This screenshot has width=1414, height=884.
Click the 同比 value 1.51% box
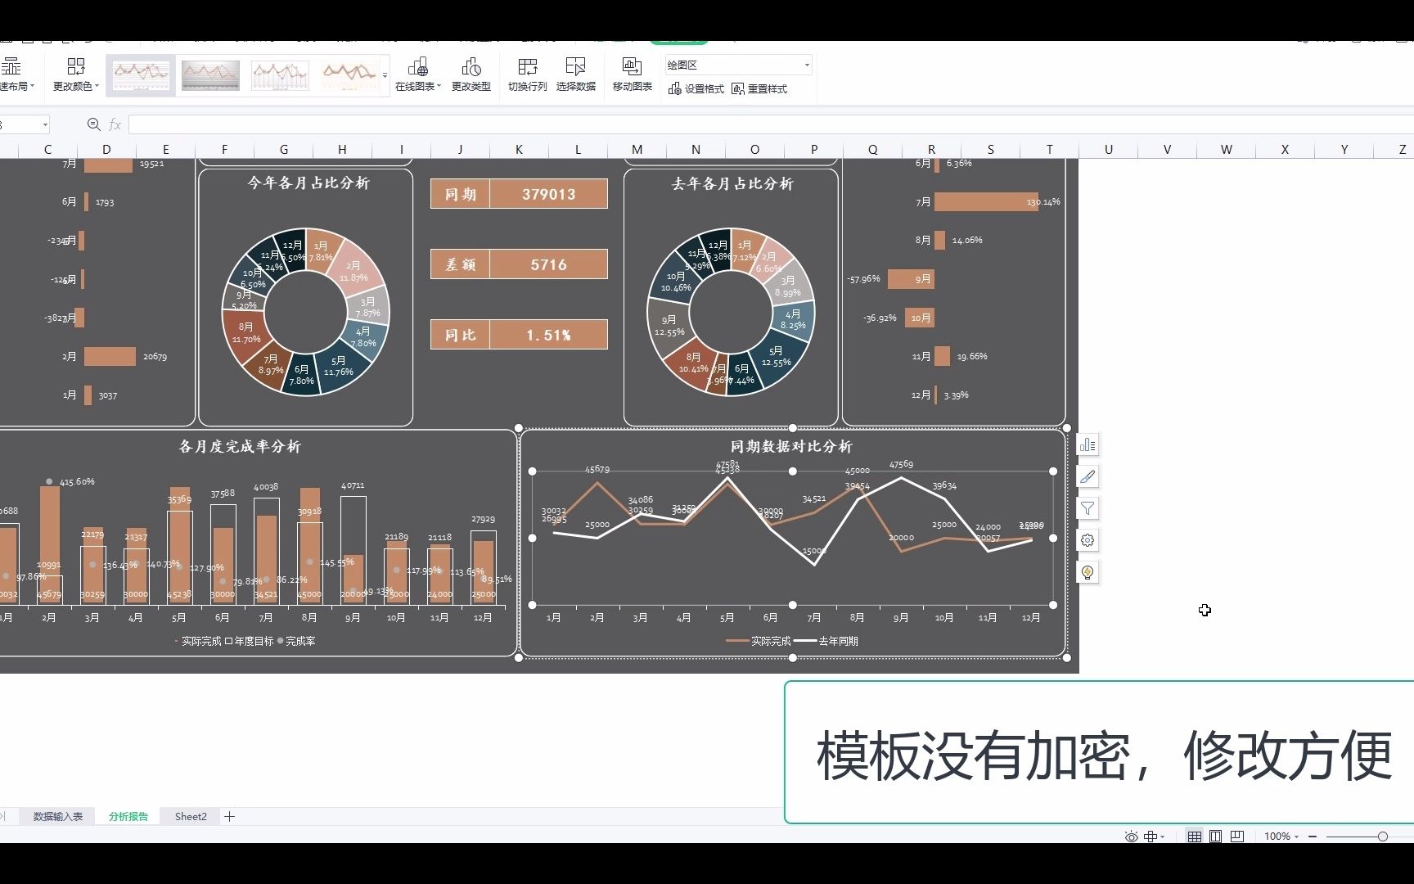(549, 335)
